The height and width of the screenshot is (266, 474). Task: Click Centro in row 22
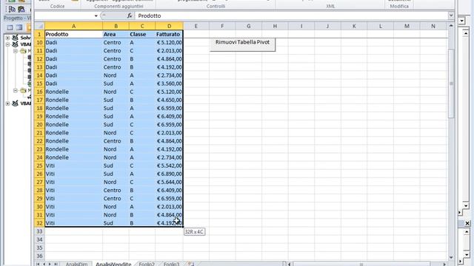coord(116,141)
